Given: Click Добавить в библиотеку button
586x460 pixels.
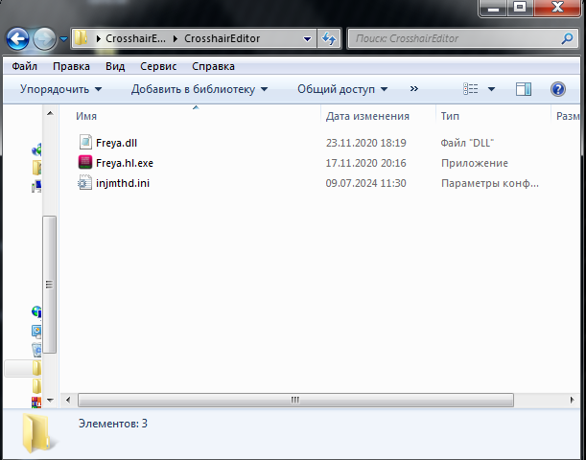Looking at the screenshot, I should (199, 89).
